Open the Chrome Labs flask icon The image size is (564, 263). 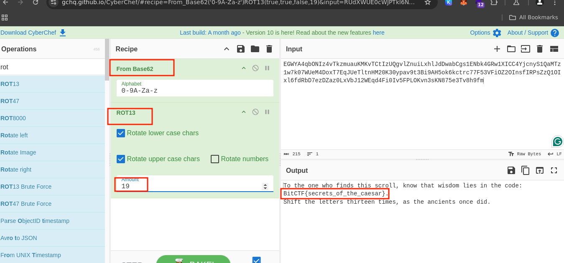click(516, 3)
